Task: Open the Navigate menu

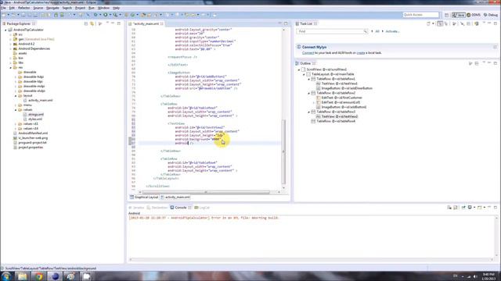Action: tap(52, 8)
